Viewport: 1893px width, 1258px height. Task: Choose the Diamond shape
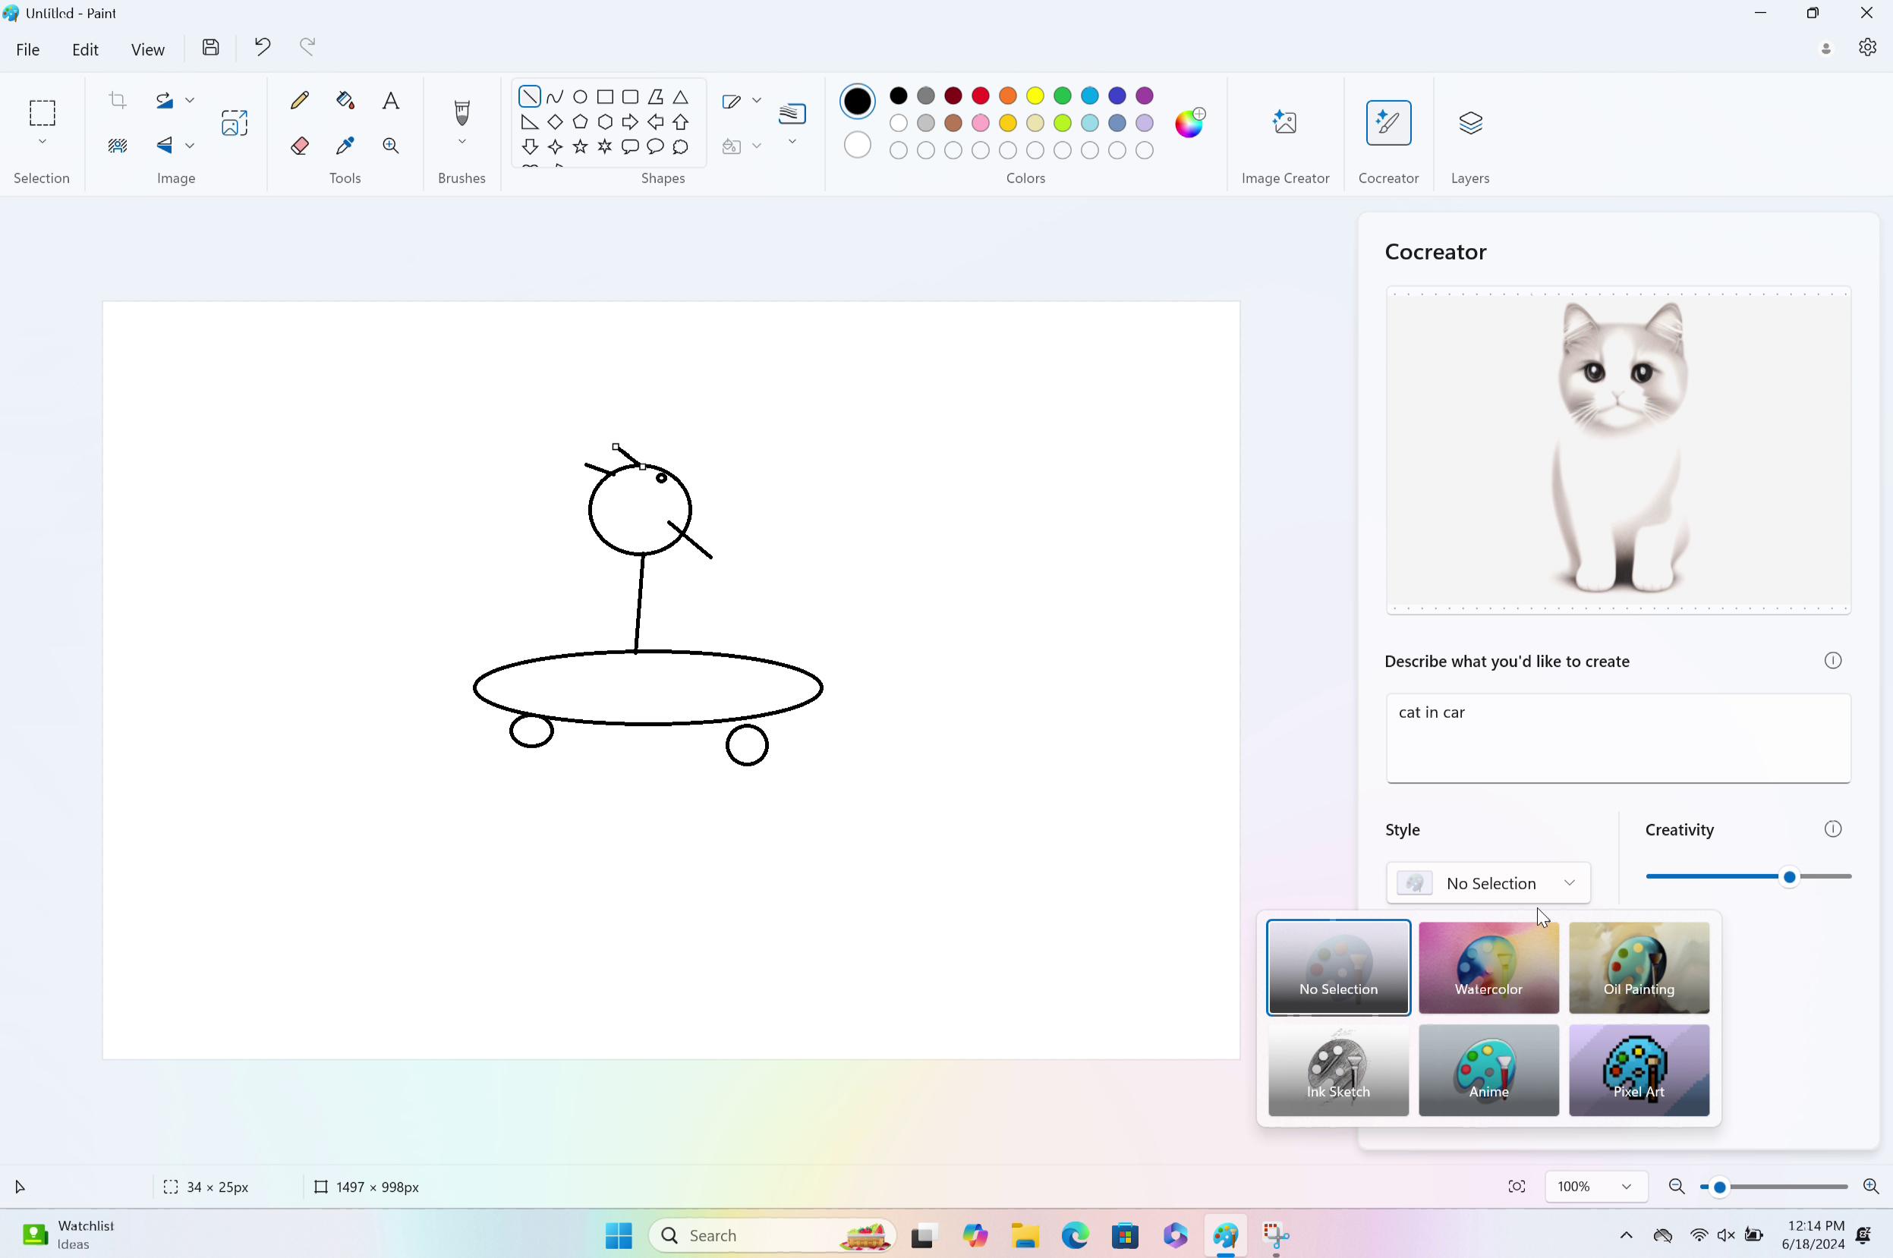556,122
